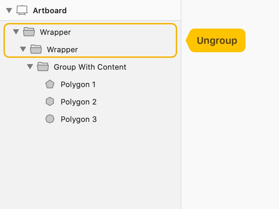The image size is (279, 209).
Task: Collapse the Artboard disclosure triangle
Action: [9, 10]
